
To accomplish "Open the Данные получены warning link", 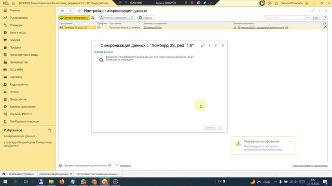I will [x=262, y=27].
